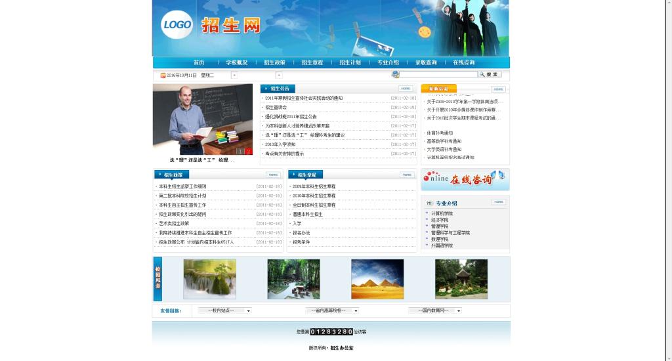This screenshot has height=361, width=672.
Task: Open the 普通本科生招生 link
Action: coord(308,215)
